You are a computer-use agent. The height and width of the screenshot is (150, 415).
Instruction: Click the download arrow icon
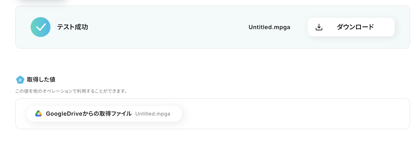tap(319, 27)
